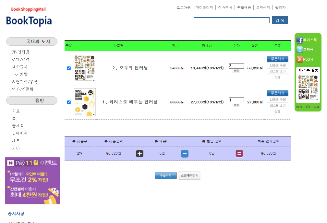Click the 1, 케라스로 배우는 딥러닝 title
The width and height of the screenshot is (327, 223).
point(130,102)
